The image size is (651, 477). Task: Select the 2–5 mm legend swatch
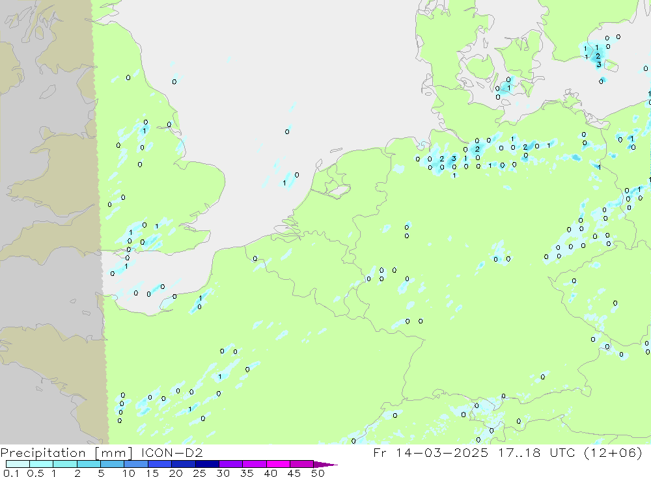coord(89,464)
